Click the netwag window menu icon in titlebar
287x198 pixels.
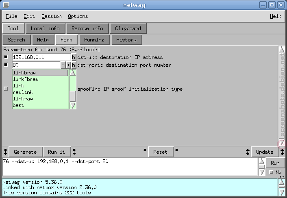[x=6, y=5]
